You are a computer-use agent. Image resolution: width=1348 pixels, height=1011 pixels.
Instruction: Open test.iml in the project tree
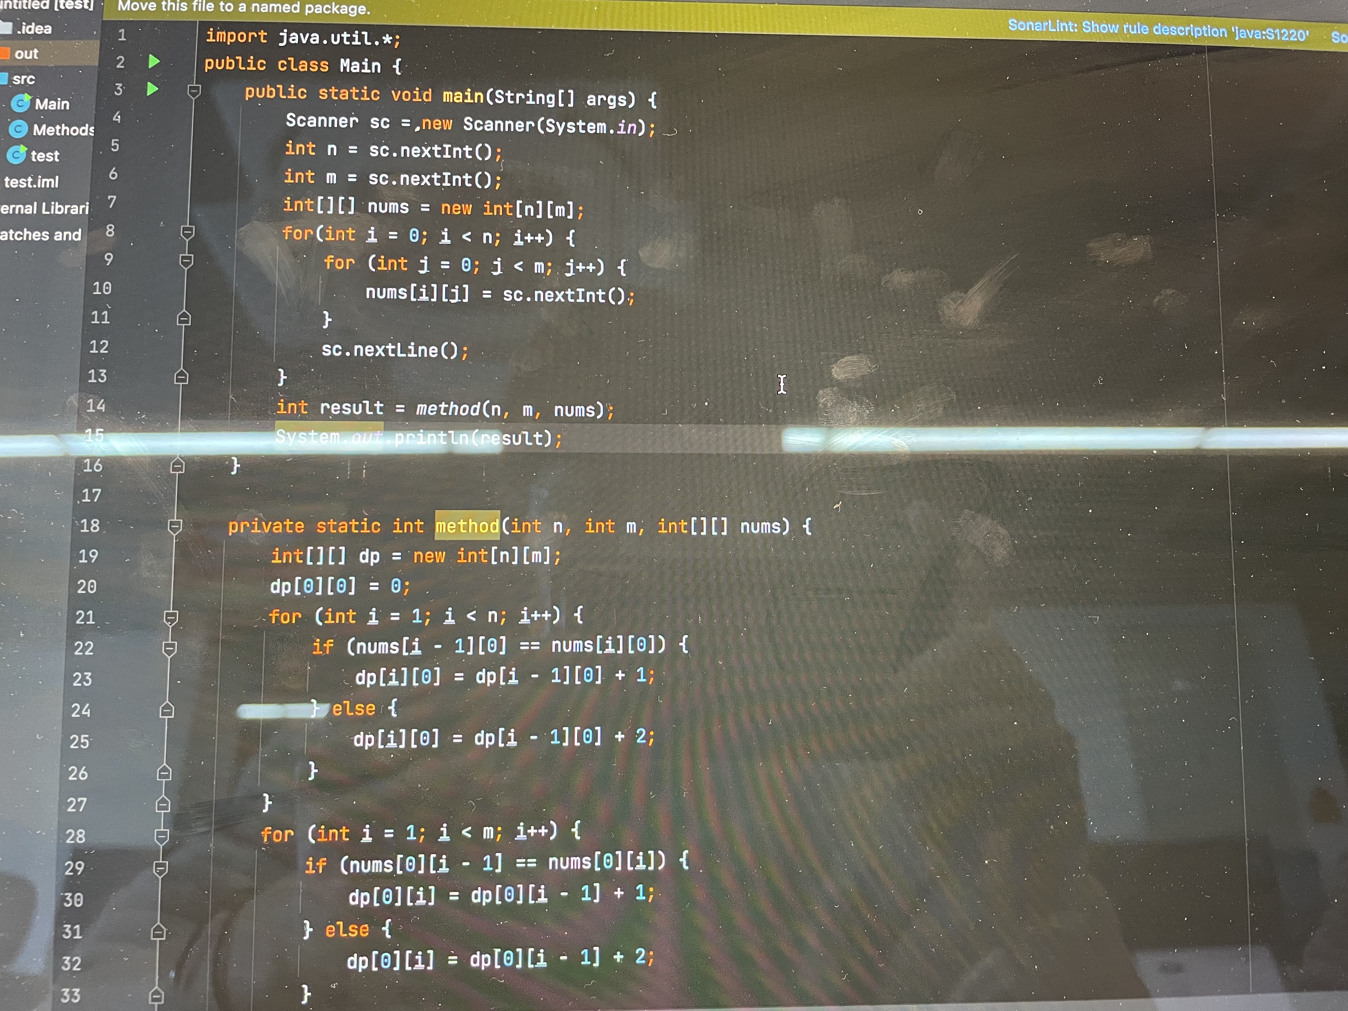click(x=31, y=182)
